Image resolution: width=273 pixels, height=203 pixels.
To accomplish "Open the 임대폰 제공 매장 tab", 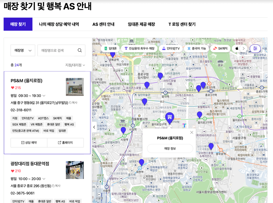I will (141, 24).
